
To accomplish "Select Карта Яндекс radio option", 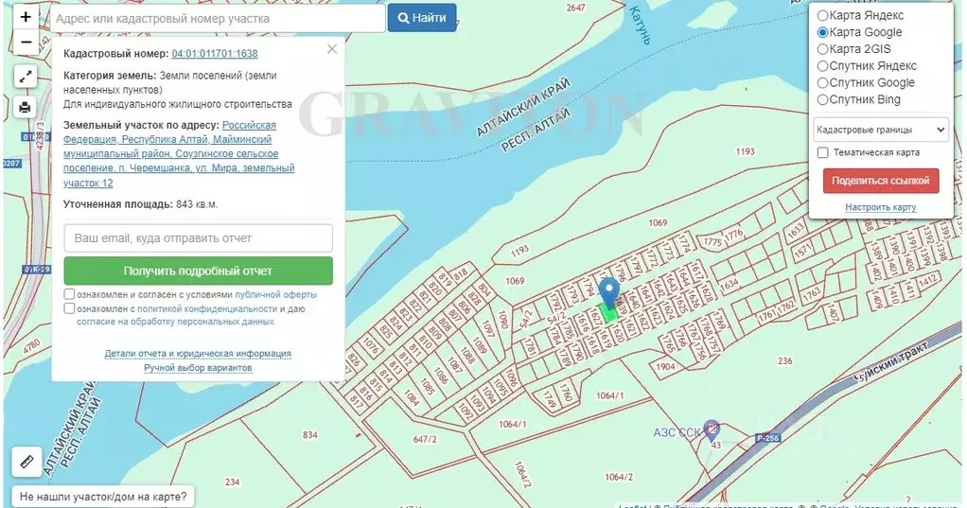I will (x=822, y=16).
